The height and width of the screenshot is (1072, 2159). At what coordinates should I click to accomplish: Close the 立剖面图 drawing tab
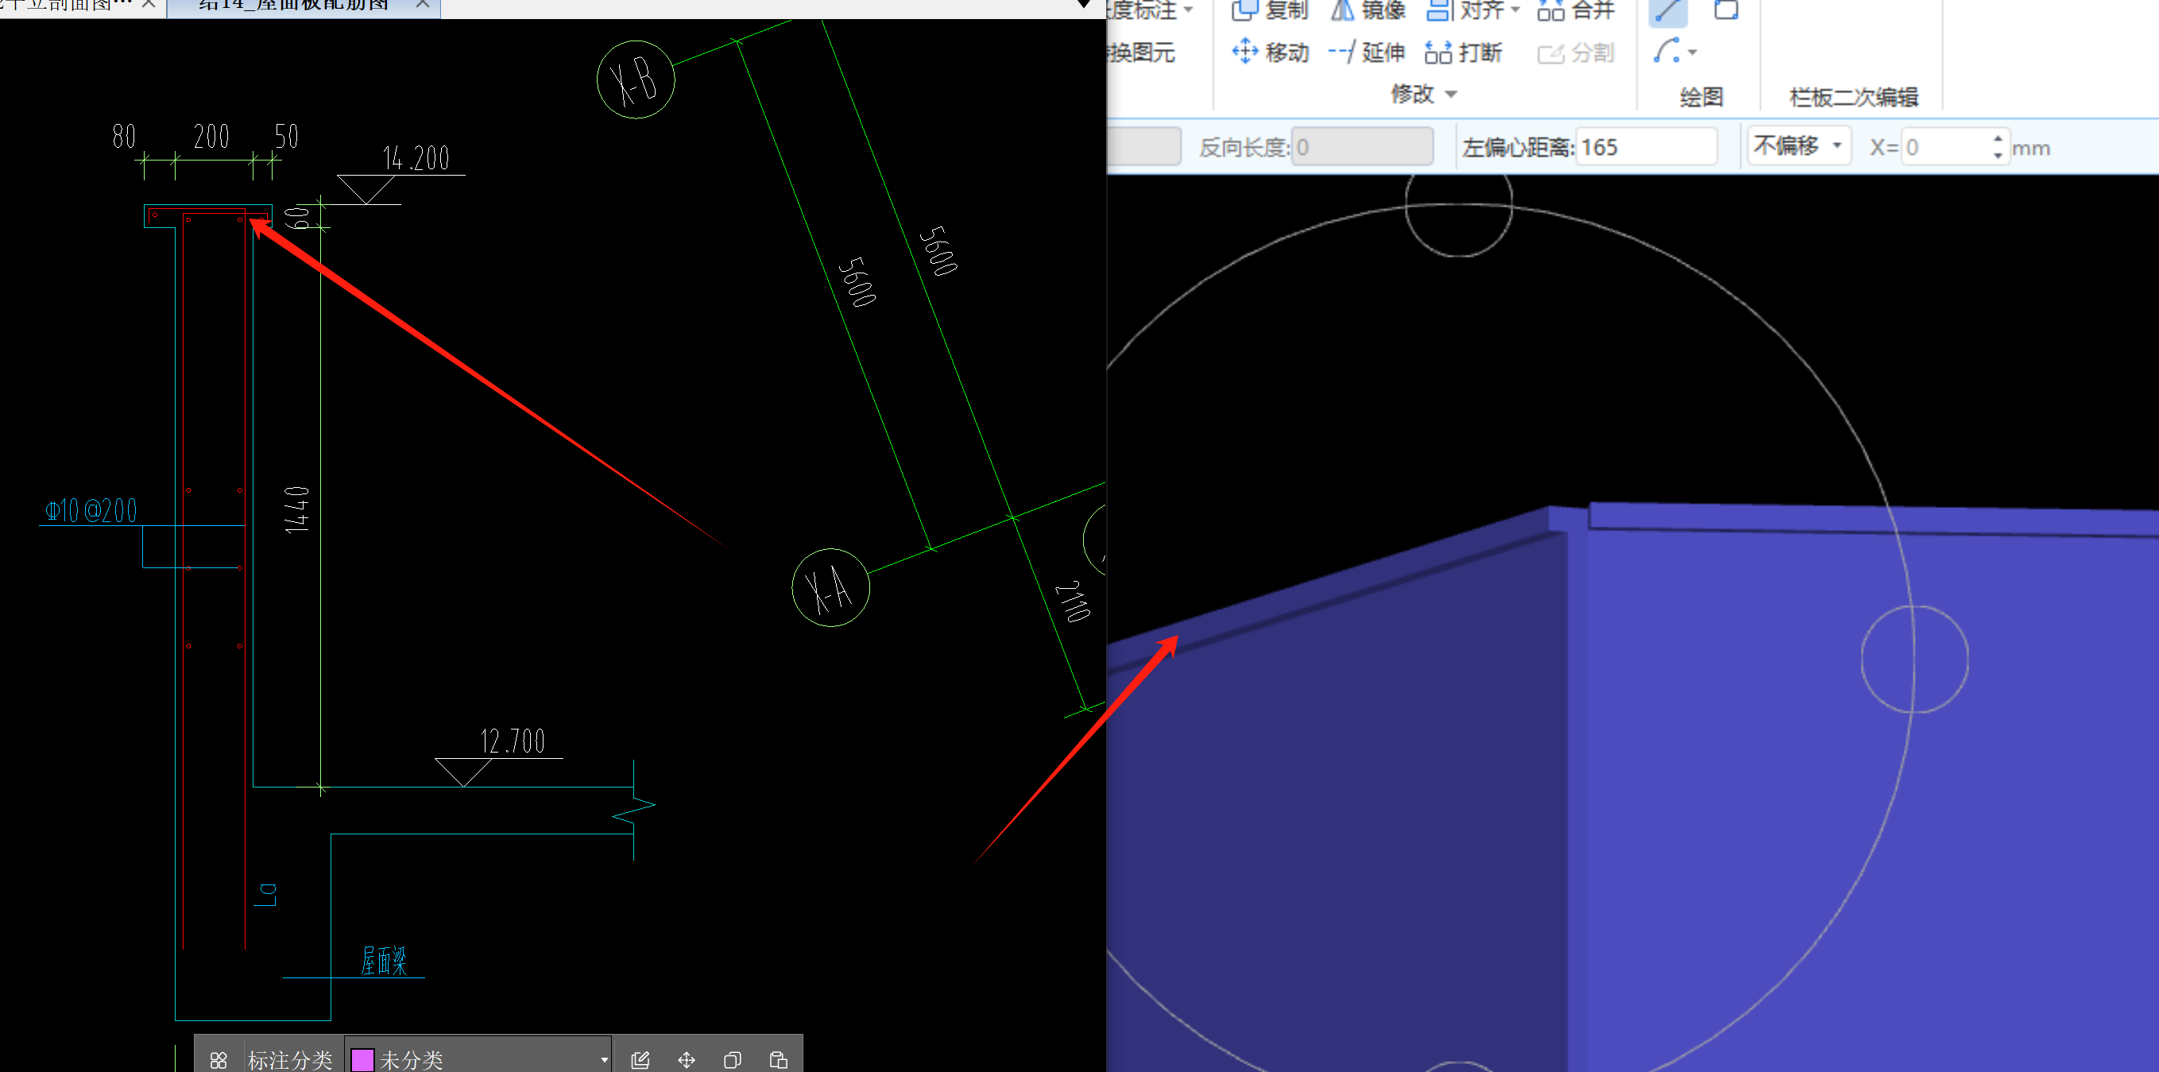click(149, 4)
